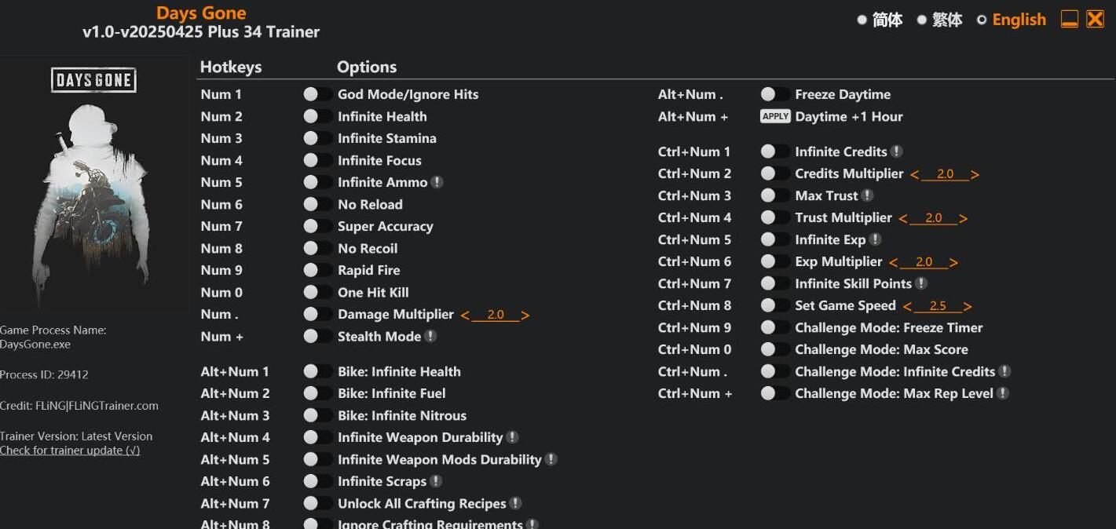1116x529 pixels.
Task: Close the trainer with the orange X
Action: pyautogui.click(x=1095, y=20)
